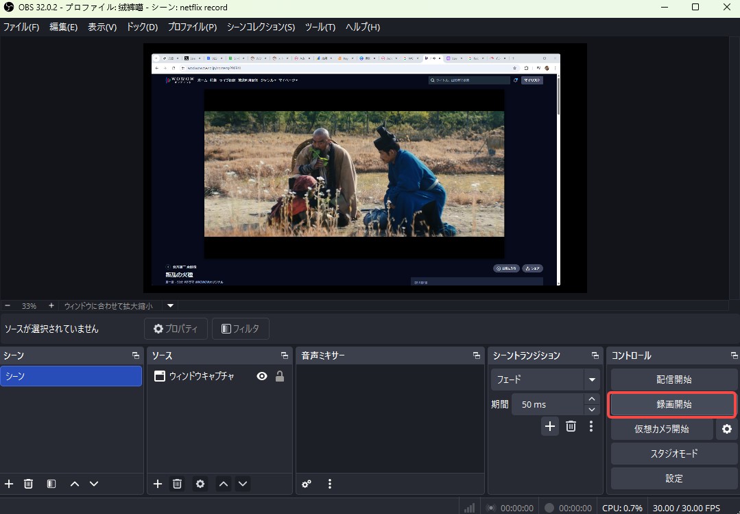The height and width of the screenshot is (514, 740).
Task: Open settings via the 設定 button
Action: click(673, 478)
